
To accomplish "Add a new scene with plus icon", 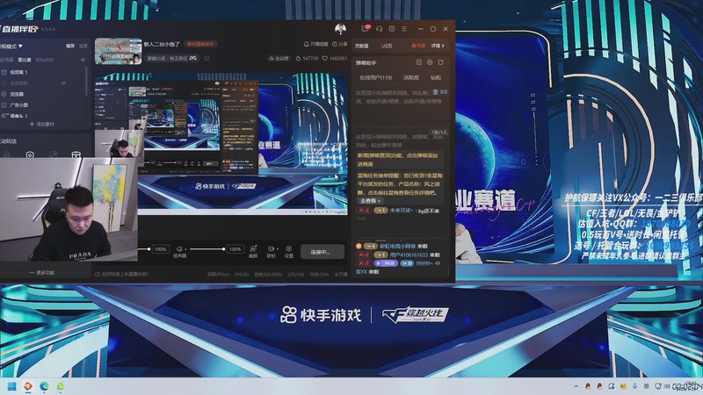I will 83,60.
